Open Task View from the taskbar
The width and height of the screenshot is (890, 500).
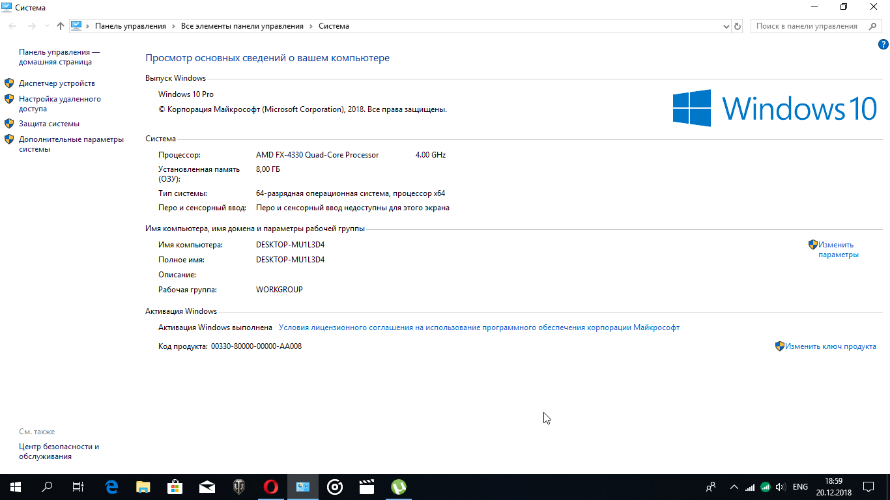(78, 487)
